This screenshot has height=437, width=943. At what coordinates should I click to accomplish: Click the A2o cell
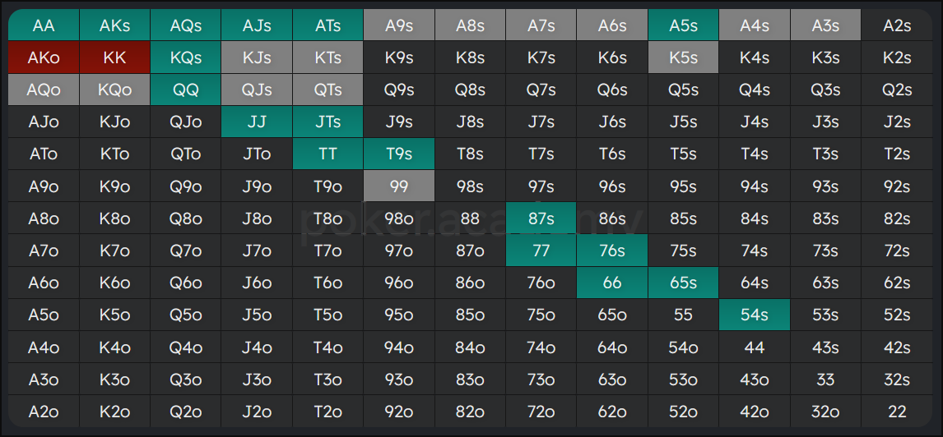pyautogui.click(x=44, y=412)
